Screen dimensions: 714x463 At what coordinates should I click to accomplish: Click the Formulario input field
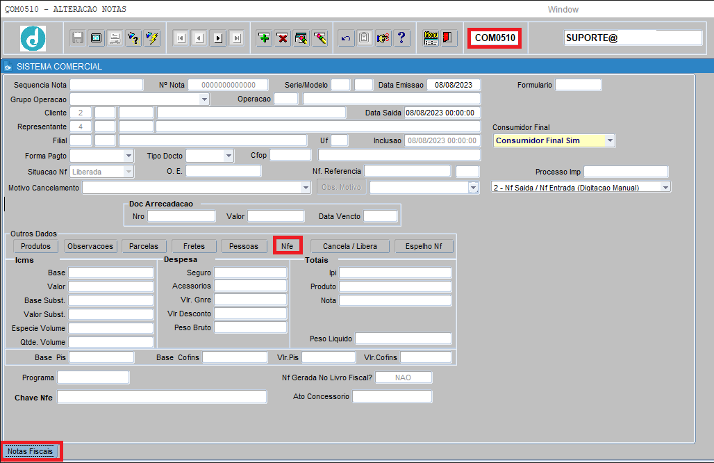tap(579, 85)
